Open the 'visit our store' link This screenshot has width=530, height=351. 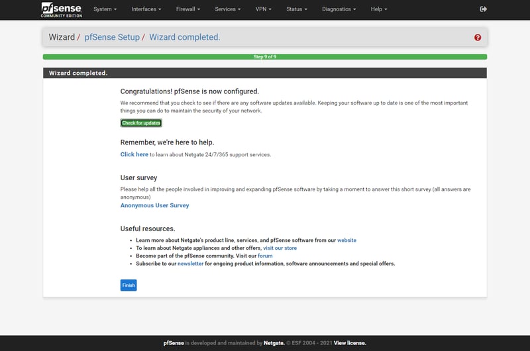tap(280, 248)
